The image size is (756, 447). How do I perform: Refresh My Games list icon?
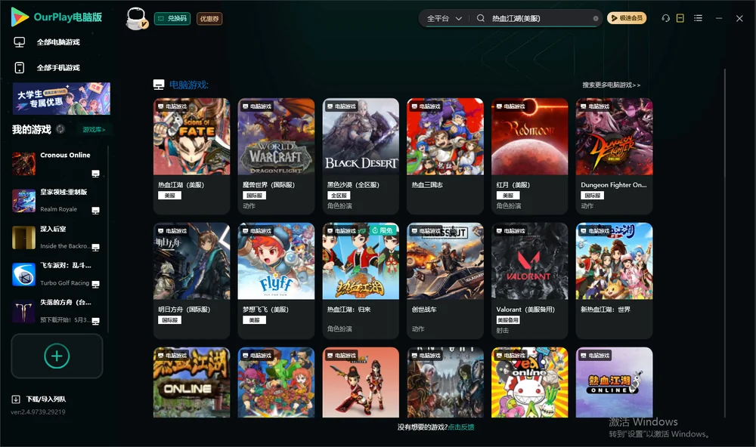[x=60, y=129]
